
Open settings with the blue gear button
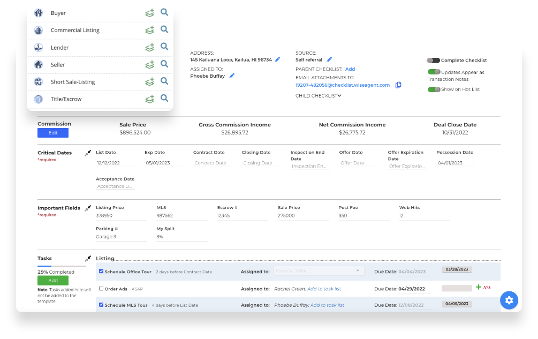click(509, 300)
